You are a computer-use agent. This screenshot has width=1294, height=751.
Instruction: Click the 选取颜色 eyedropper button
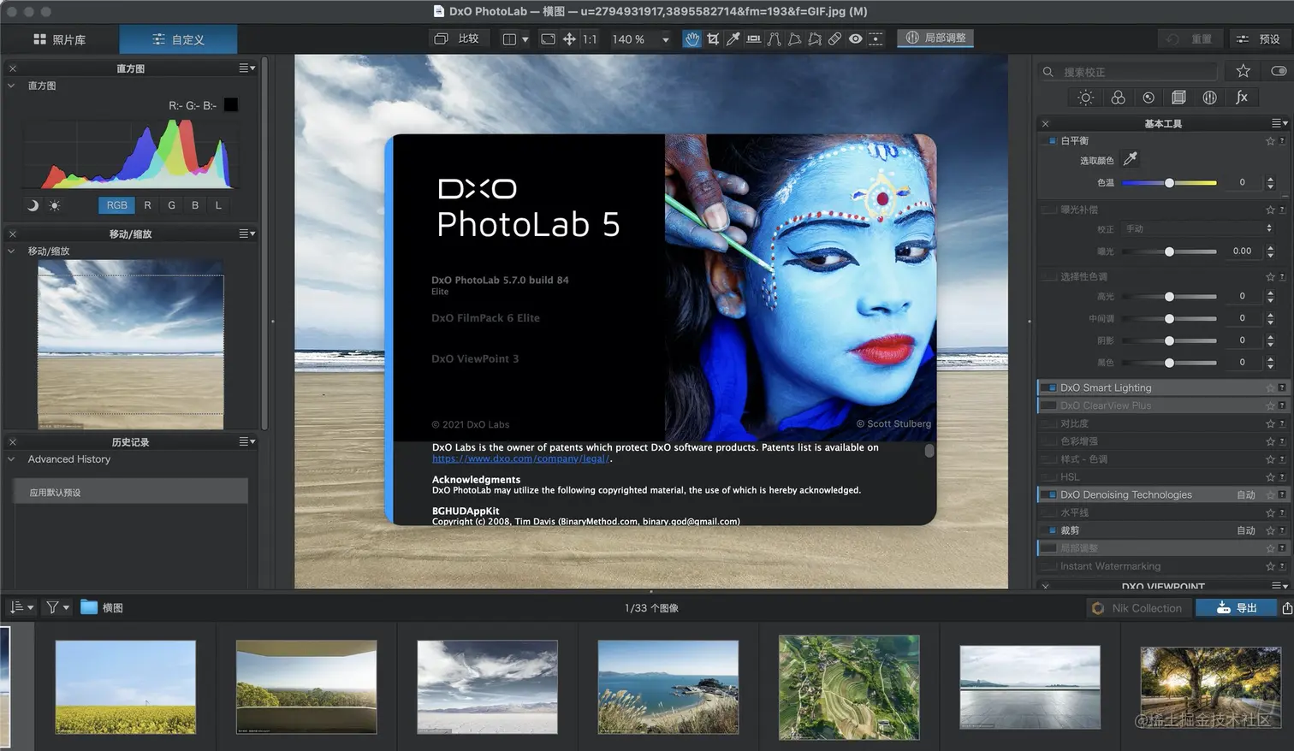[1130, 158]
